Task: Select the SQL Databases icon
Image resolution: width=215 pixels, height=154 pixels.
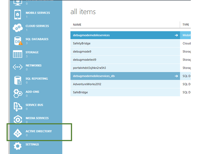Action: click(x=17, y=41)
